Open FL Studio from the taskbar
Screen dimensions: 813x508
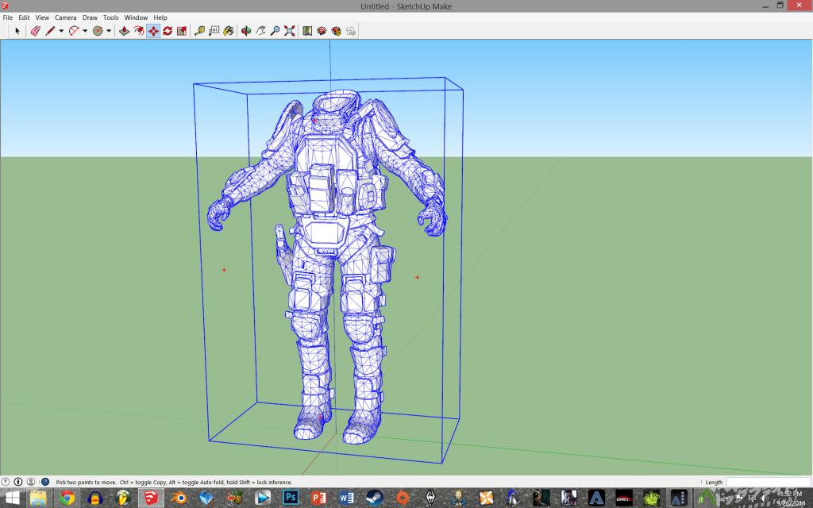pos(123,498)
